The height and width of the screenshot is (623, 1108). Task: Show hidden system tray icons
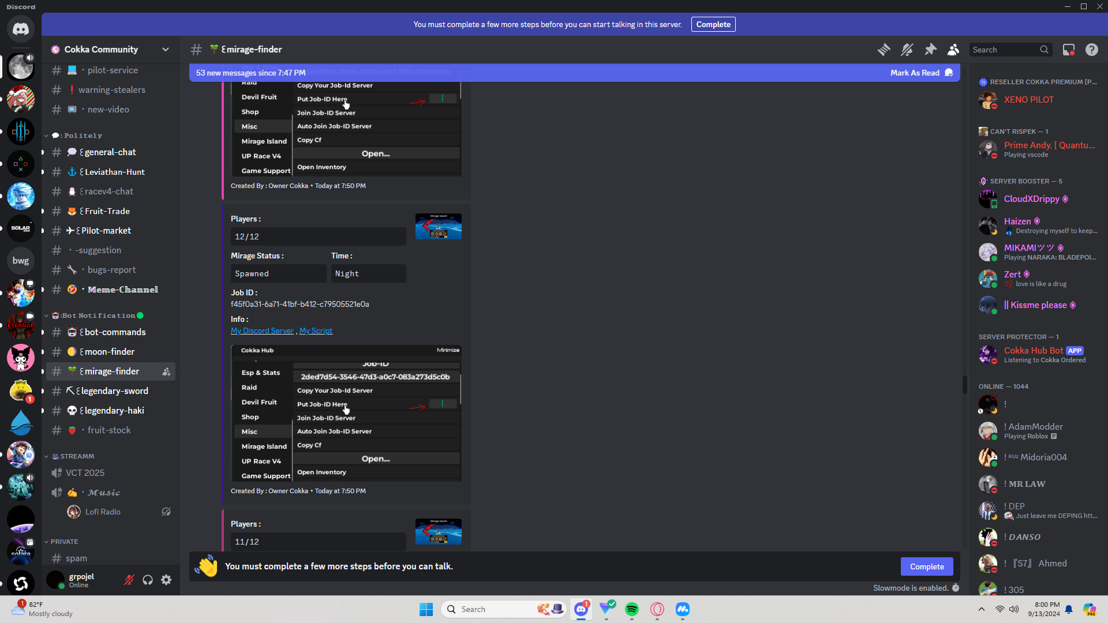point(981,609)
